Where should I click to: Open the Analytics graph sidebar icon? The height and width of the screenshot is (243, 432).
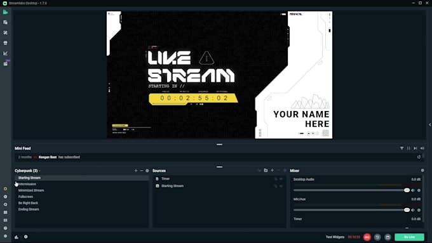click(x=5, y=53)
